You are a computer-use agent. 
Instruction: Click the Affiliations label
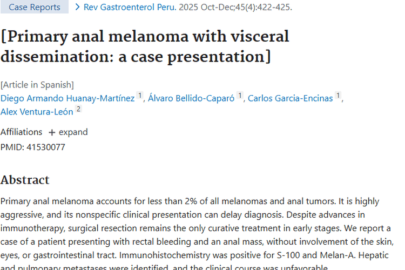[x=21, y=132]
